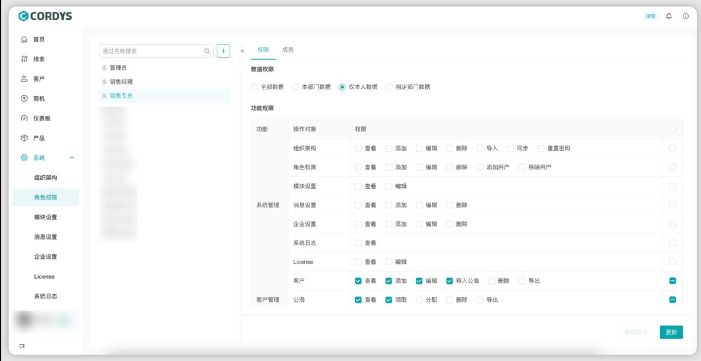
Task: Check 删除 in 消息设置 row
Action: point(450,205)
